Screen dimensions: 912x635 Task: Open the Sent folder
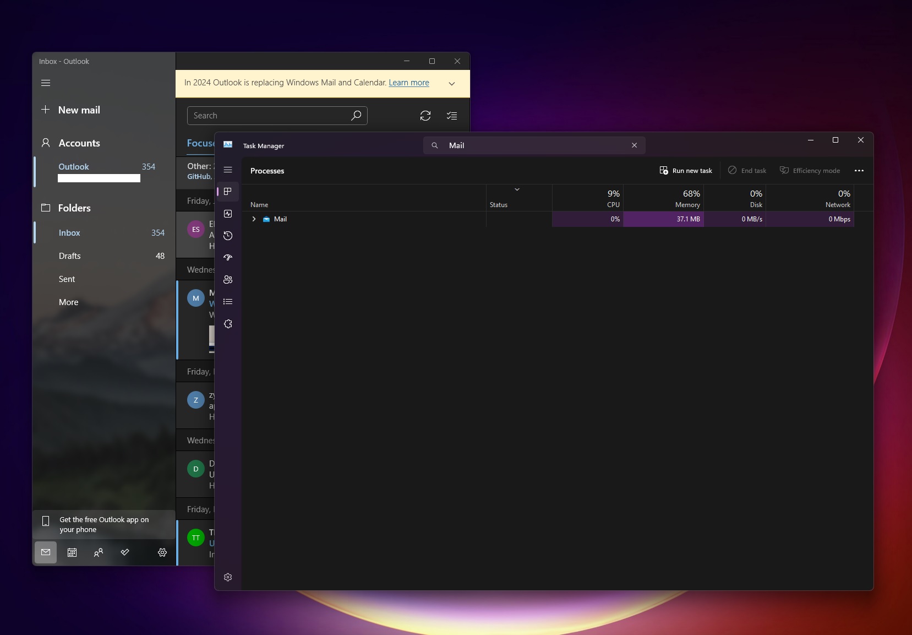point(103,279)
